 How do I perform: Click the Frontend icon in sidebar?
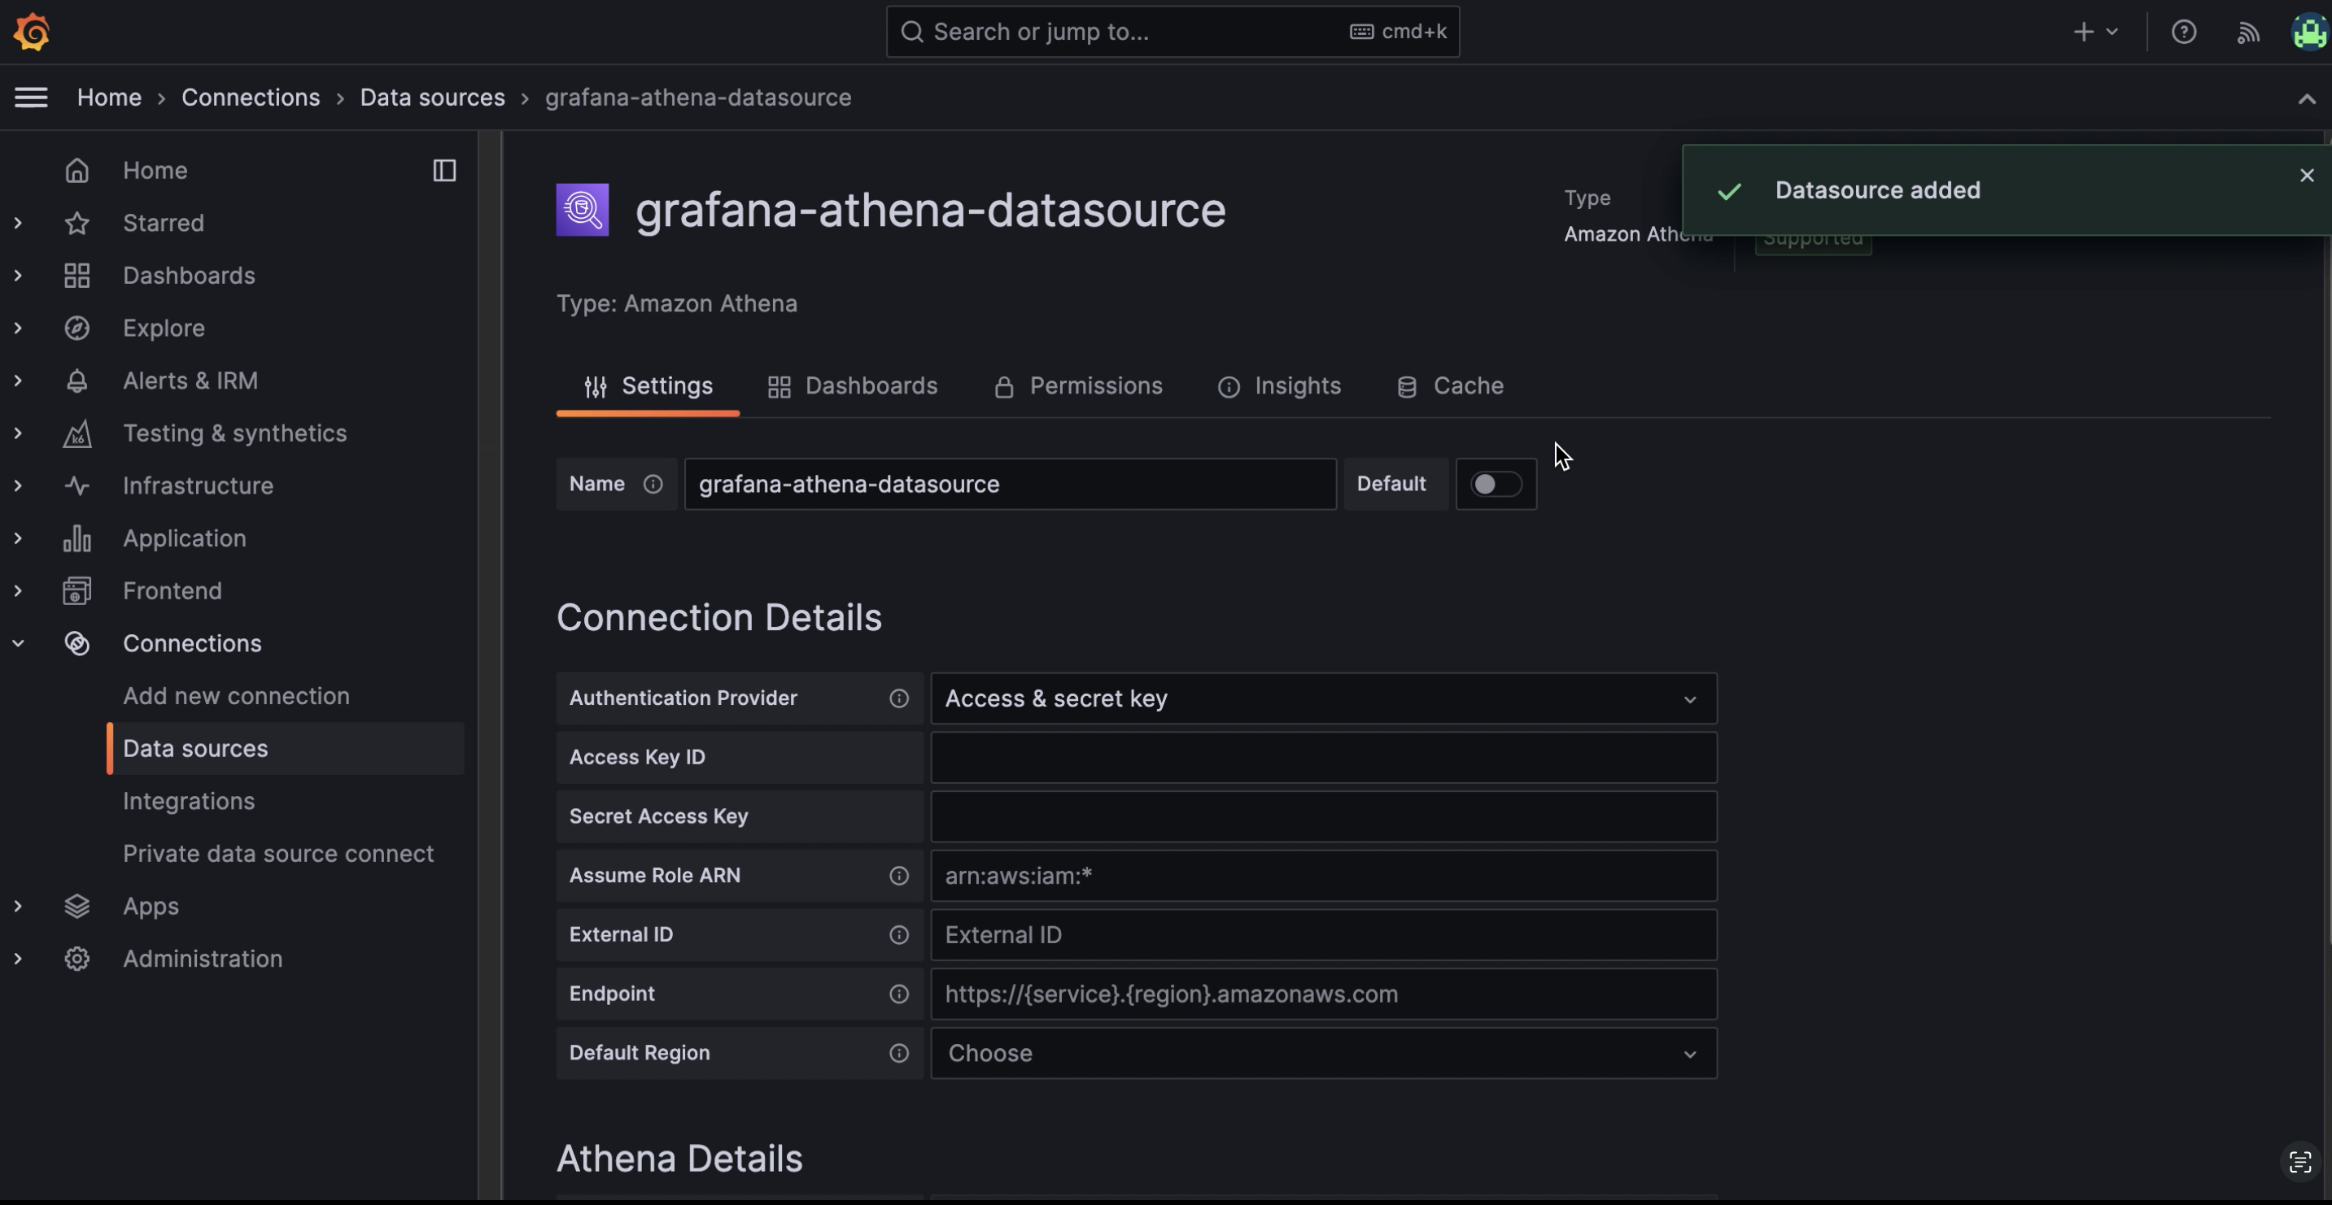point(77,589)
